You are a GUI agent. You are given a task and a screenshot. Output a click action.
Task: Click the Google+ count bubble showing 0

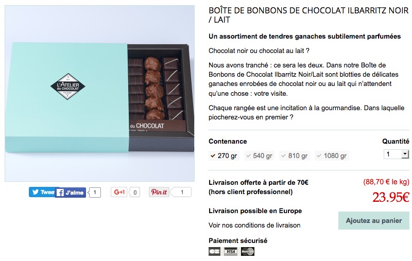135,192
